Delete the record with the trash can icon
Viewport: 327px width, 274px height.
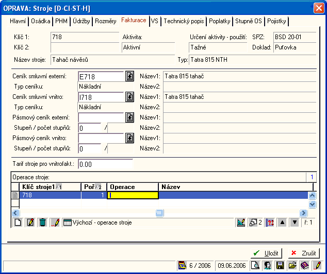(42, 222)
